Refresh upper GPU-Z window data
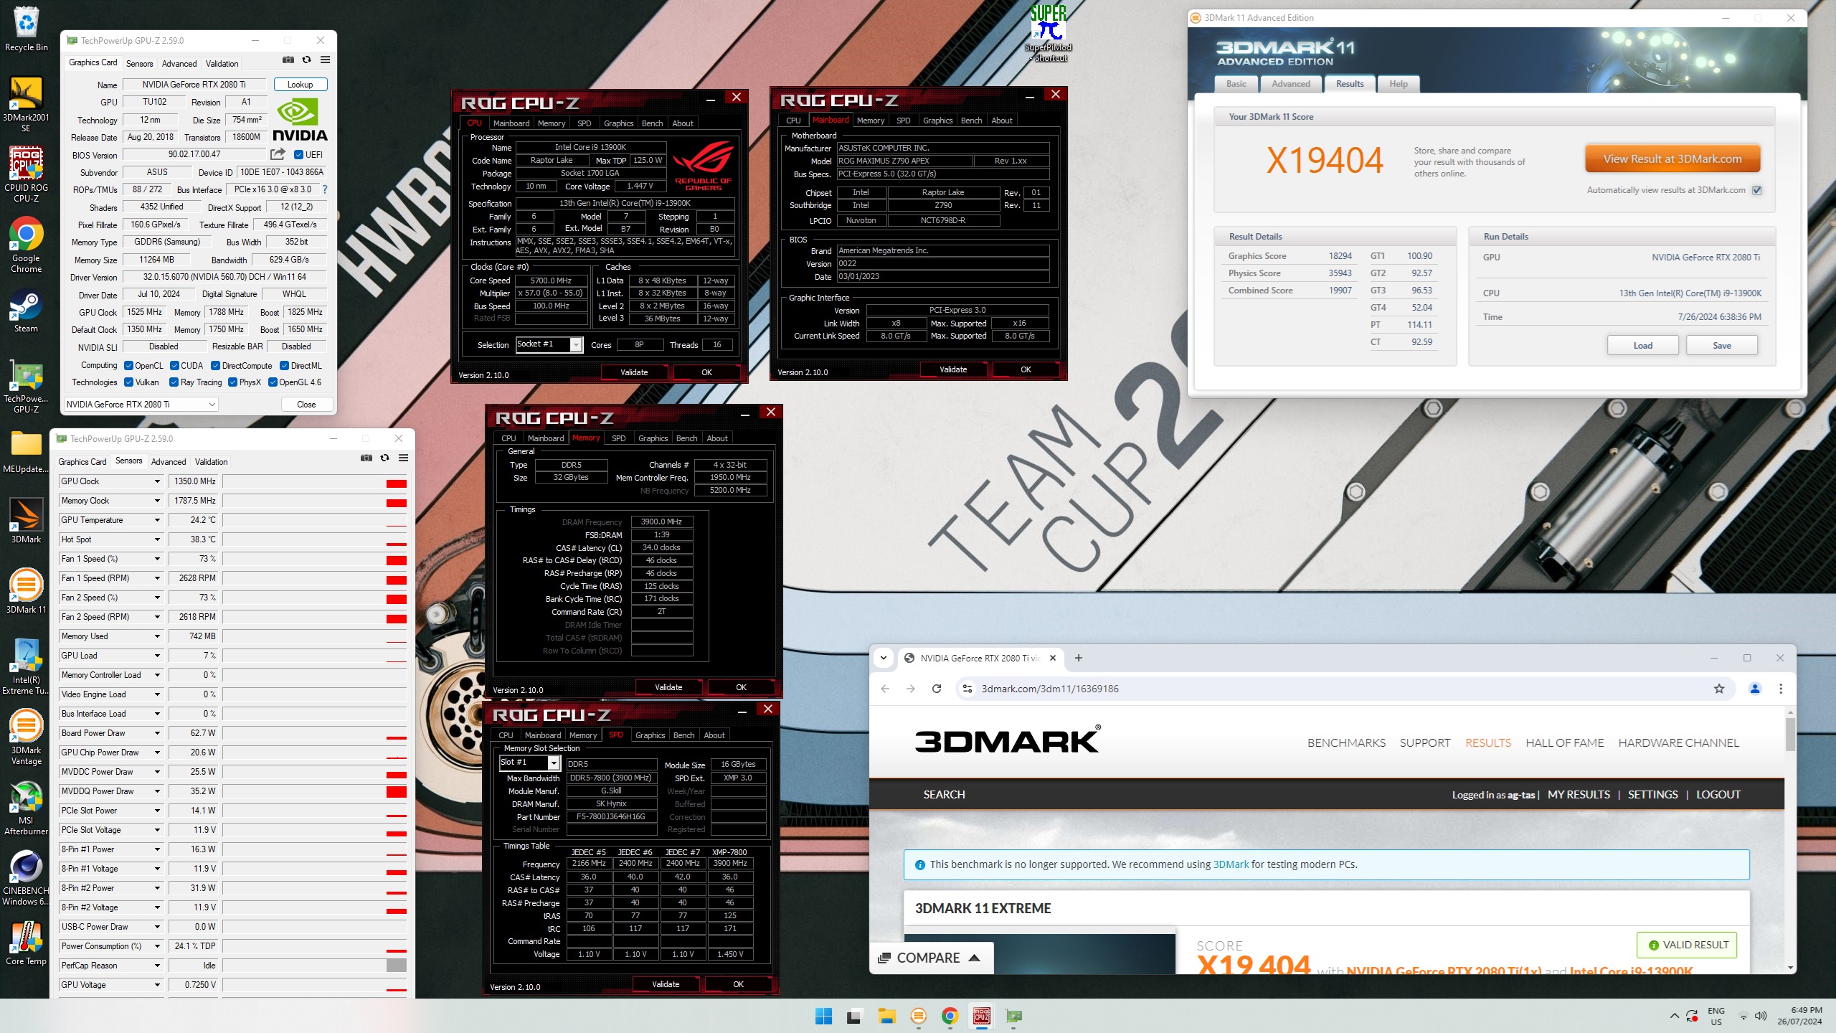This screenshot has height=1033, width=1836. click(x=307, y=60)
